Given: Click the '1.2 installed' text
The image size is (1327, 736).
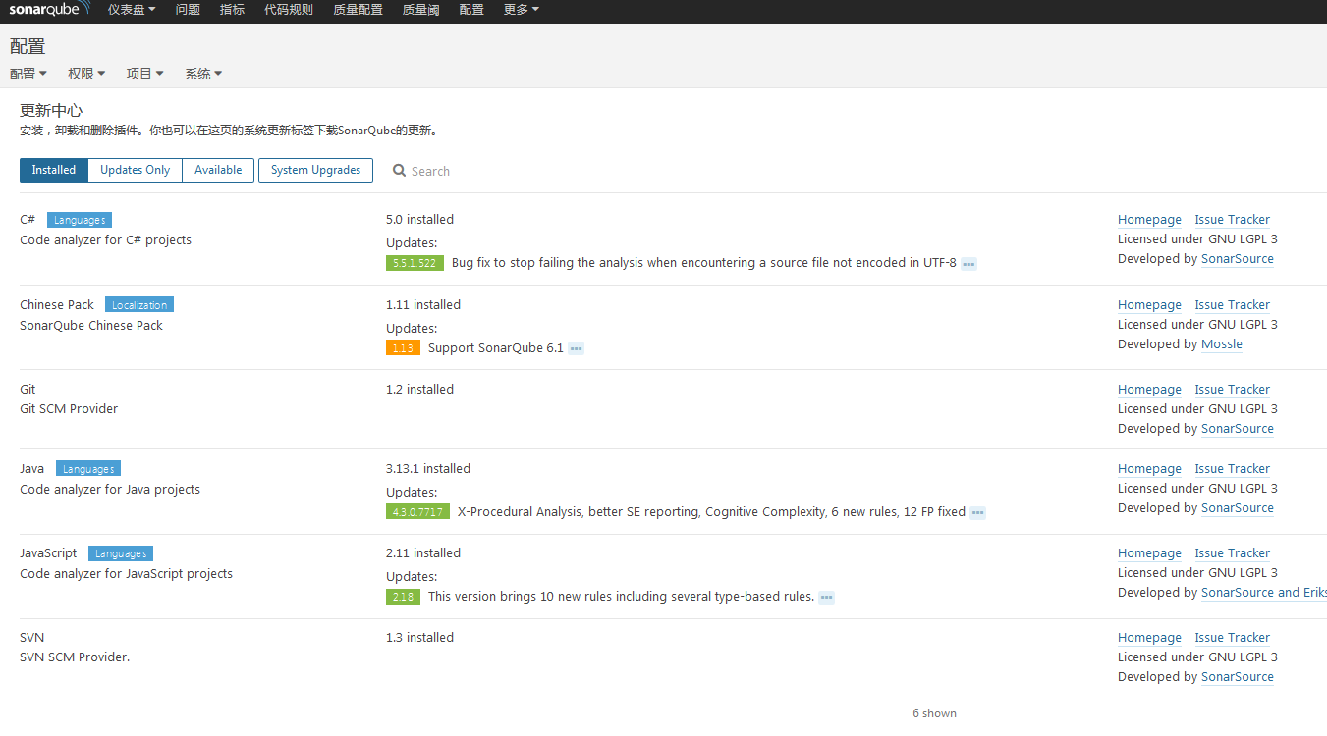Looking at the screenshot, I should 419,390.
